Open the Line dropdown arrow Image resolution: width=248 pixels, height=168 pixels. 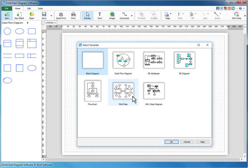(x=208, y=14)
